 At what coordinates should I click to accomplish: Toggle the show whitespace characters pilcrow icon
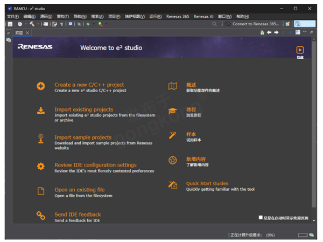(x=61, y=24)
